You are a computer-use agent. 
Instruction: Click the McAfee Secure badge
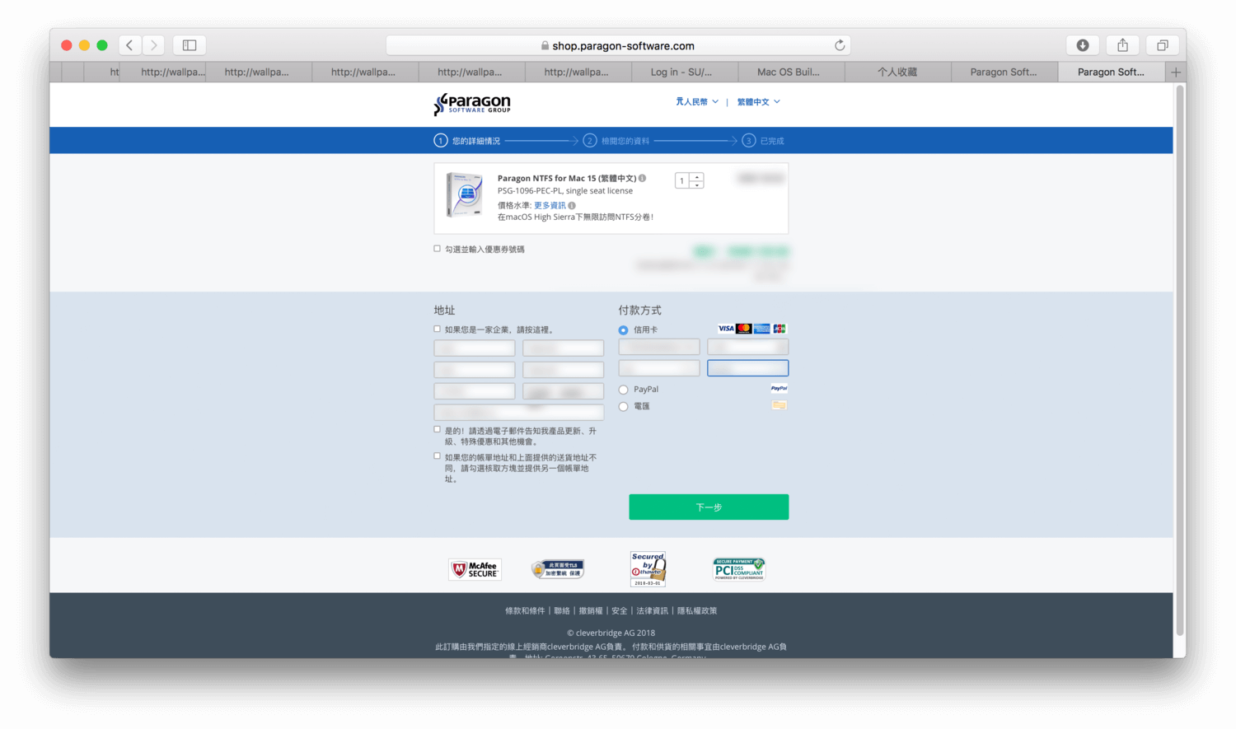(x=475, y=569)
